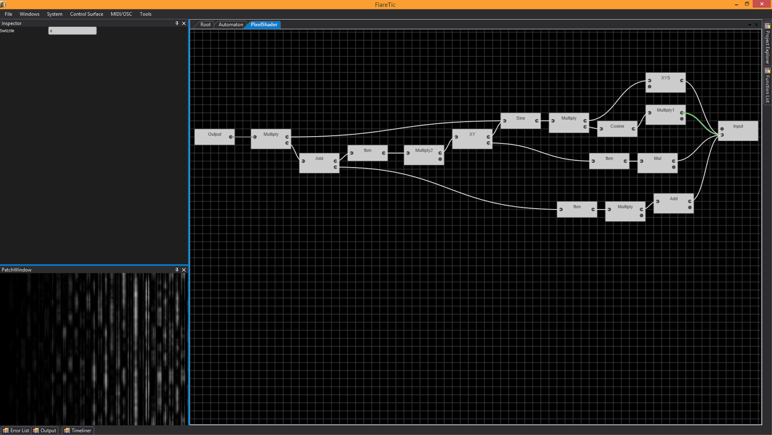772x435 pixels.
Task: Select the Multiply node connected to Output
Action: pos(271,139)
